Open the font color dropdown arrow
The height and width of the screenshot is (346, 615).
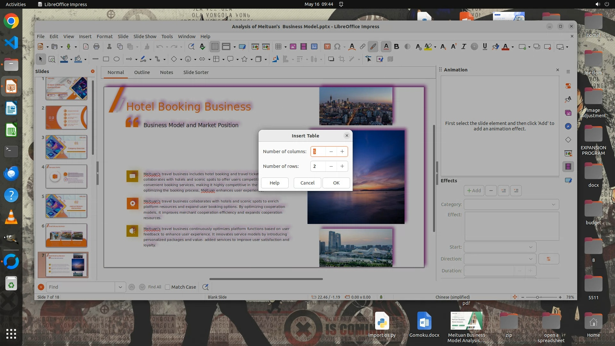[x=513, y=47]
